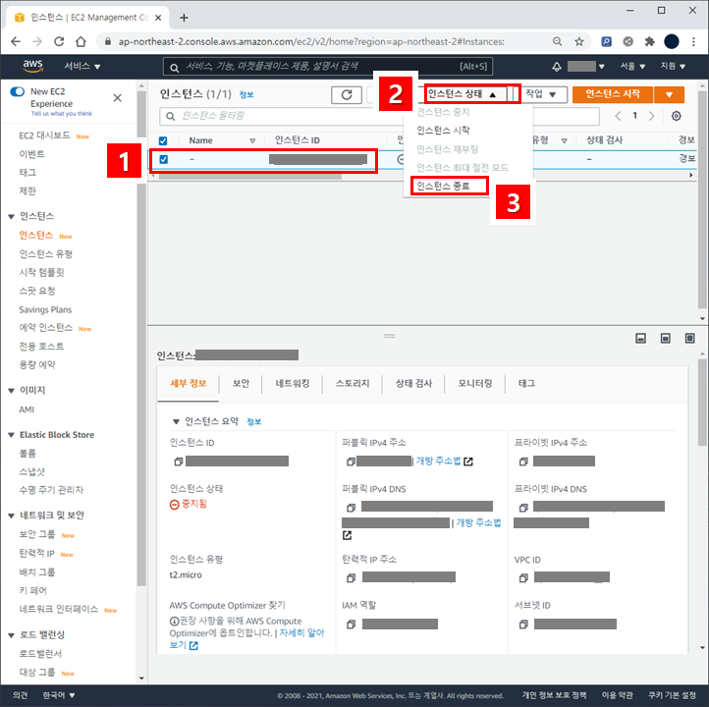Open the 지원 support dropdown
Image resolution: width=709 pixels, height=707 pixels.
tap(673, 67)
